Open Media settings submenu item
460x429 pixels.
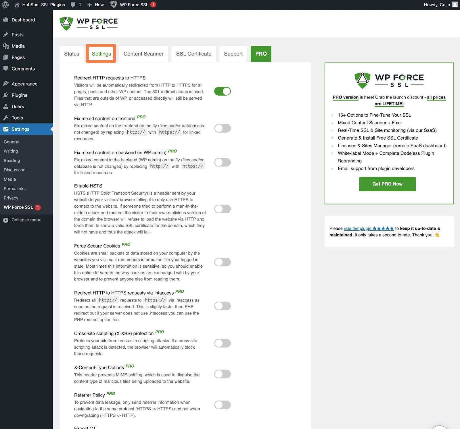[10, 179]
